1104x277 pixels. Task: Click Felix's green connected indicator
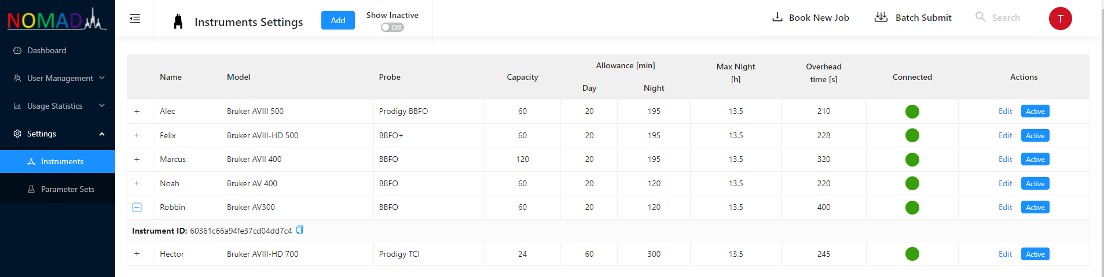click(x=912, y=135)
